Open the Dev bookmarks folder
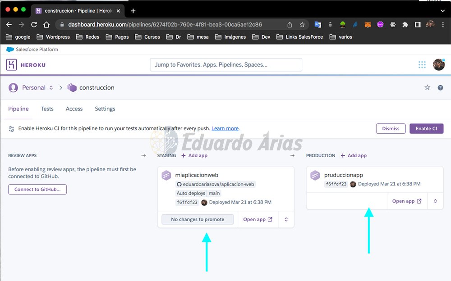This screenshot has width=451, height=281. 261,37
